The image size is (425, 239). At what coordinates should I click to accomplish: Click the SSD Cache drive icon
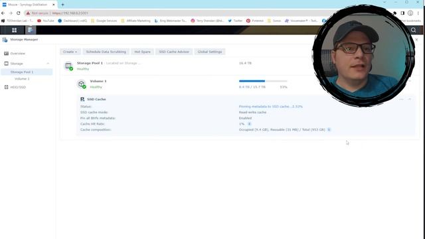point(82,100)
